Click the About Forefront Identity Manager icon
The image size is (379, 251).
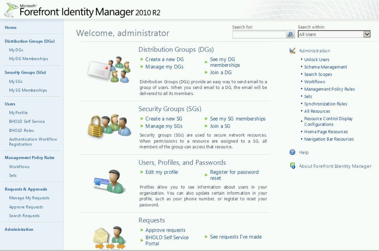(293, 166)
